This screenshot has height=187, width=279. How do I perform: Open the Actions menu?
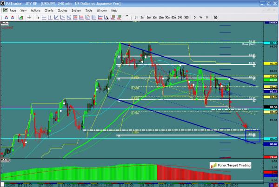point(35,10)
